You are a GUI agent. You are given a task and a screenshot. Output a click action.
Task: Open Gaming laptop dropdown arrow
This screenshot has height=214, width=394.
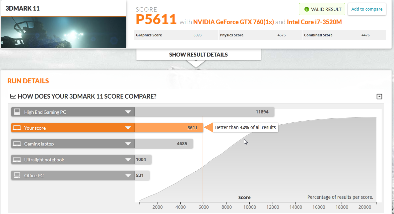pos(128,144)
